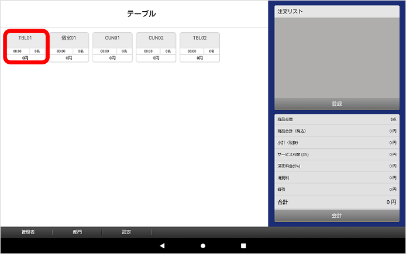
Task: Click the 合計 total row
Action: 336,202
